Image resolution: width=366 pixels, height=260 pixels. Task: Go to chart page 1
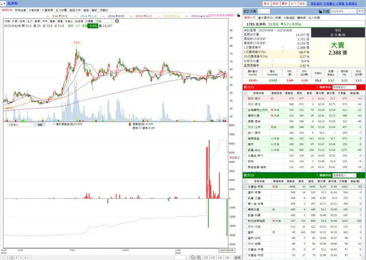(3, 258)
